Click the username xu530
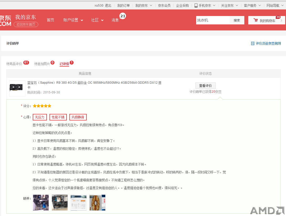This screenshot has width=286, height=216. (99, 6)
